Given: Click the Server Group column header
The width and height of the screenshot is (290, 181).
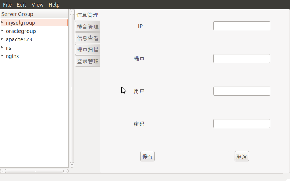Looking at the screenshot, I should tap(34, 14).
